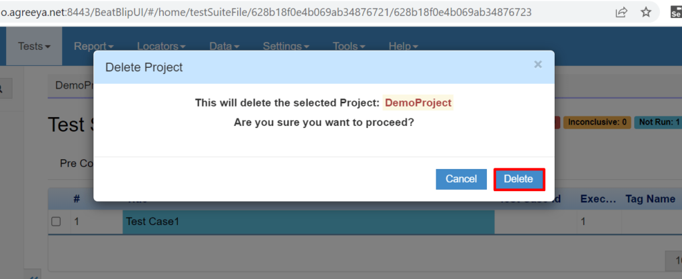682x279 pixels.
Task: Open the Settings menu
Action: pyautogui.click(x=286, y=46)
